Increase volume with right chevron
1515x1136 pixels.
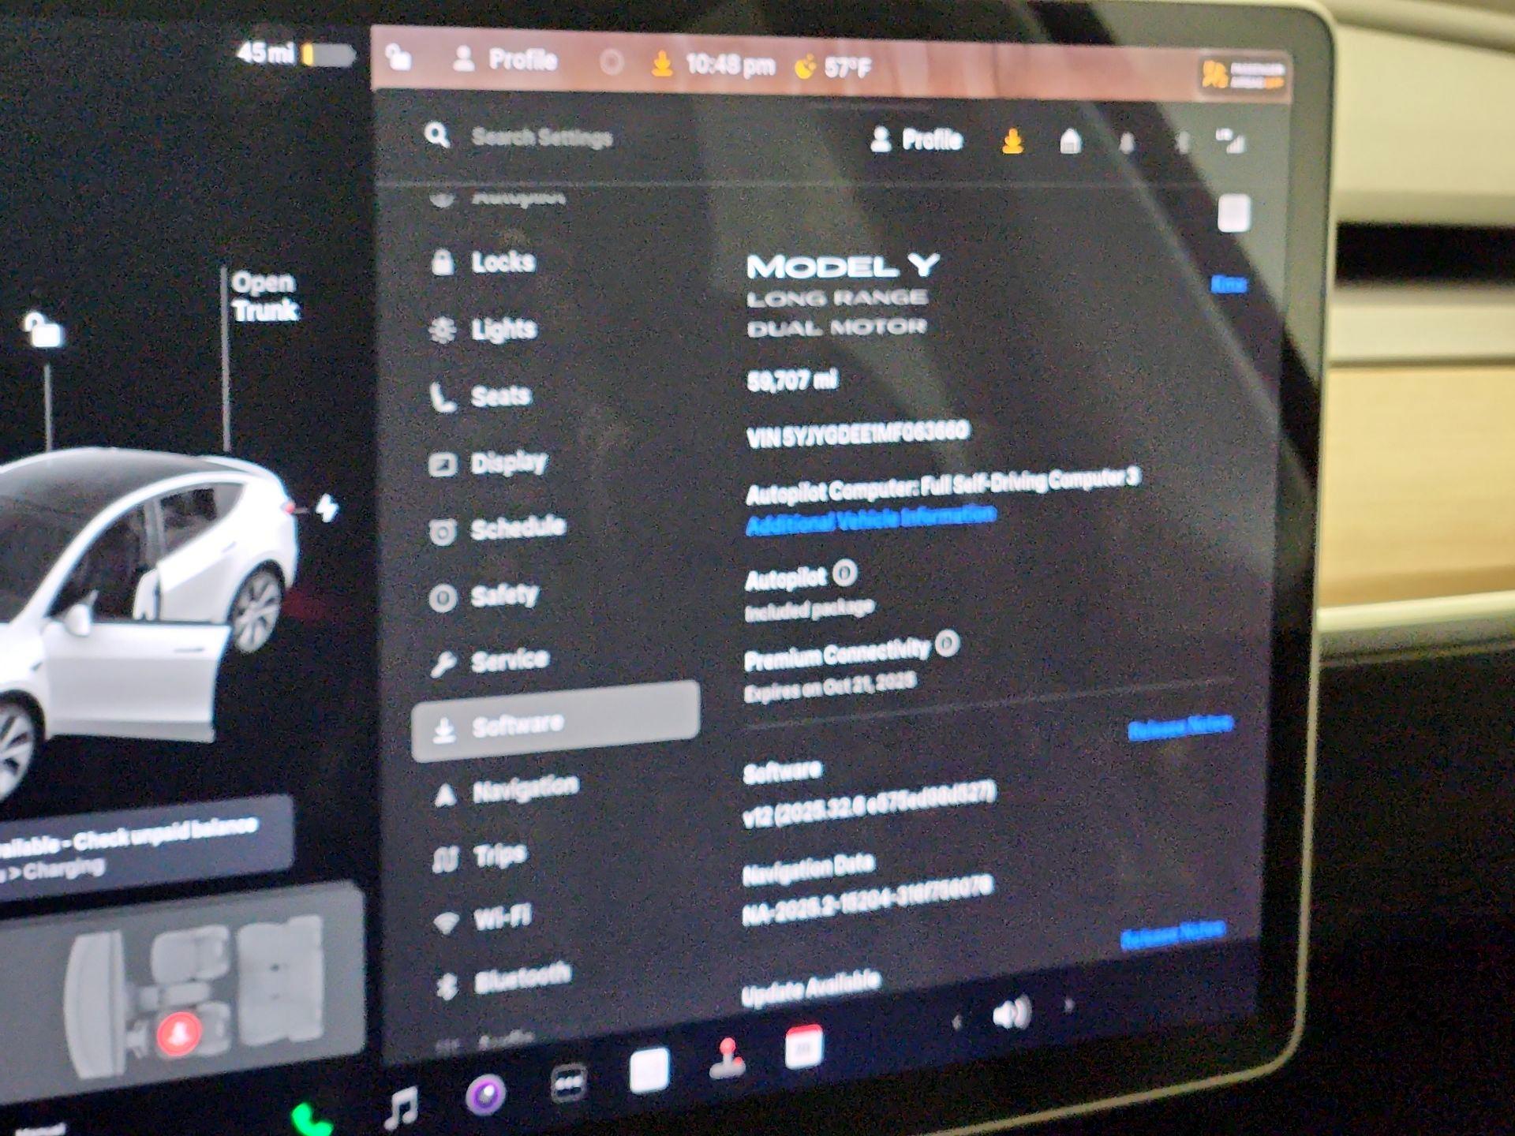coord(1069,1005)
